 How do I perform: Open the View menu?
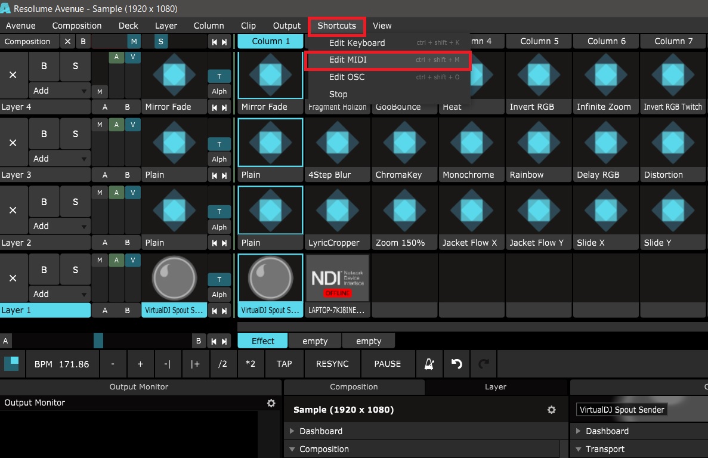(382, 26)
